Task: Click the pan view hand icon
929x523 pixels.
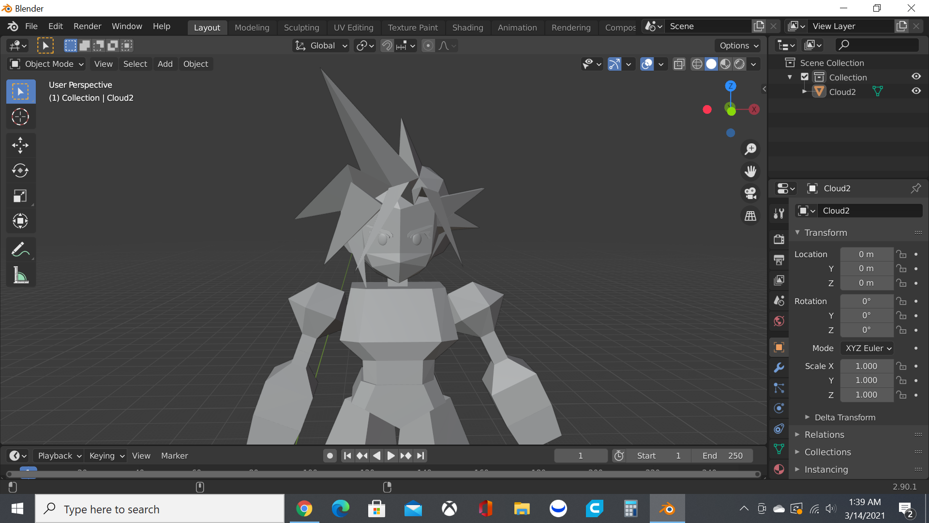Action: point(750,171)
